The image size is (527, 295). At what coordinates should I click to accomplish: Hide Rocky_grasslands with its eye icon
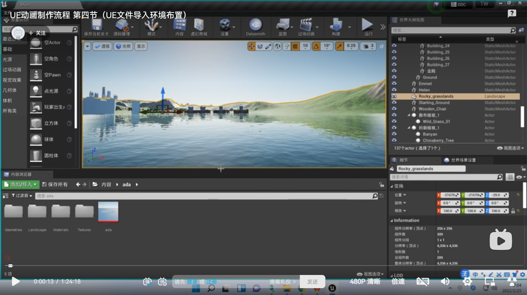(394, 96)
